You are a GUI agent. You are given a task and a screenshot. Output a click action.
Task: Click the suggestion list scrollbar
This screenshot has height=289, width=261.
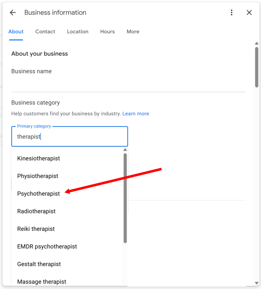click(x=125, y=198)
